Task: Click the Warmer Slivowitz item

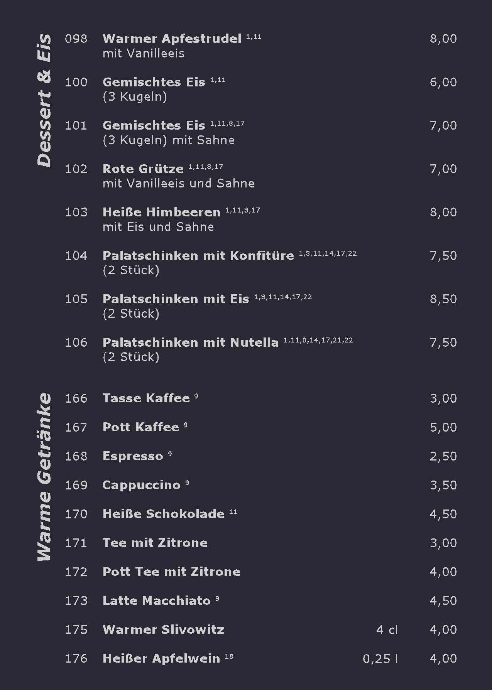Action: pyautogui.click(x=163, y=630)
